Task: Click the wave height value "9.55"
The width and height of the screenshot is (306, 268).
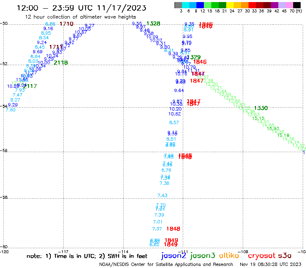Action: point(137,24)
